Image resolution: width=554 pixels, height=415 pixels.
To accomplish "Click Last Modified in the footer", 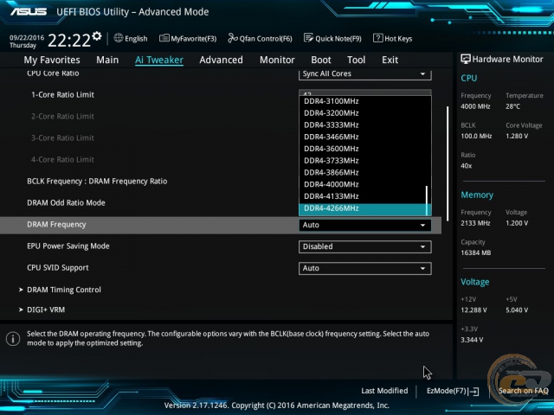I will tap(384, 391).
